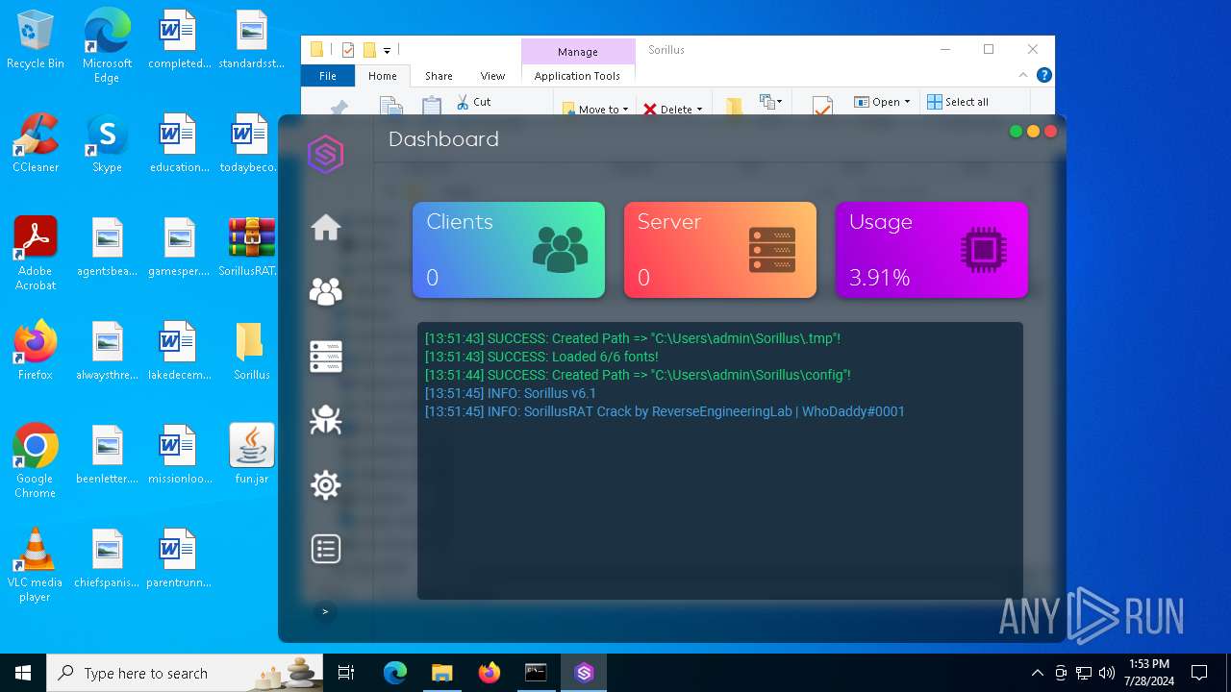Click the Windows Start button
1231x692 pixels.
(x=23, y=673)
